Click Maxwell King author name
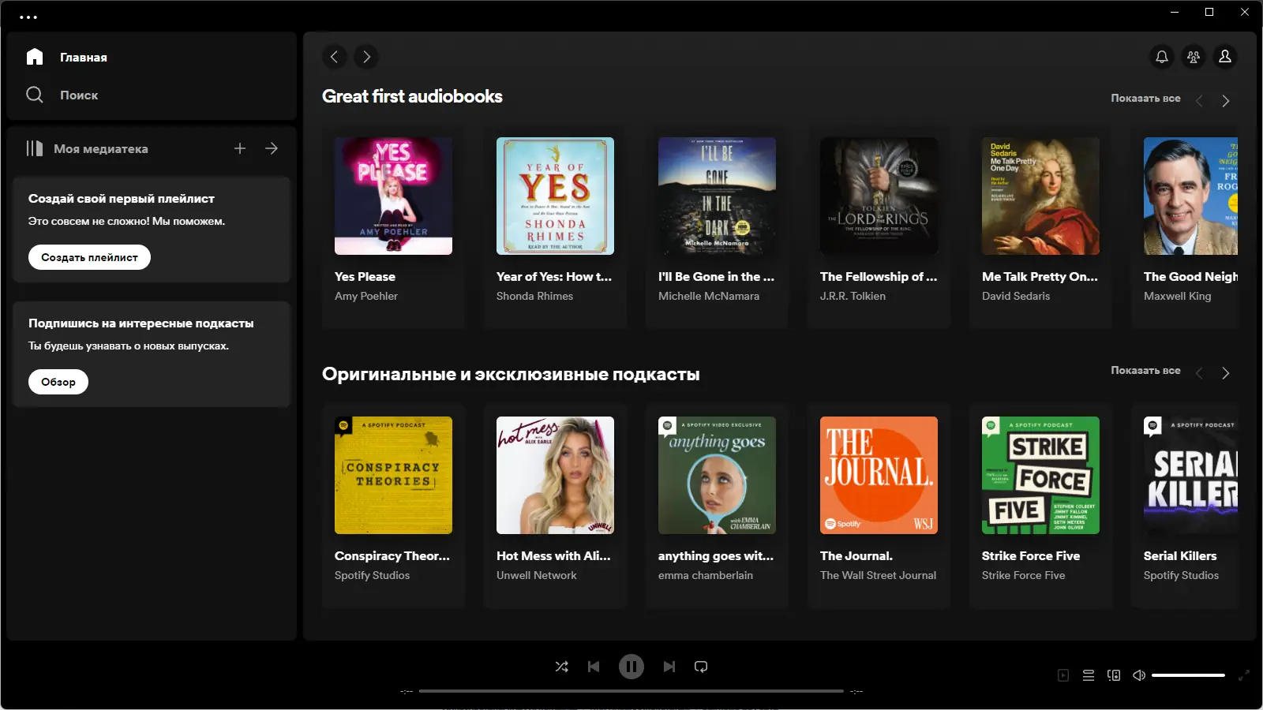The width and height of the screenshot is (1263, 710). [x=1177, y=297]
